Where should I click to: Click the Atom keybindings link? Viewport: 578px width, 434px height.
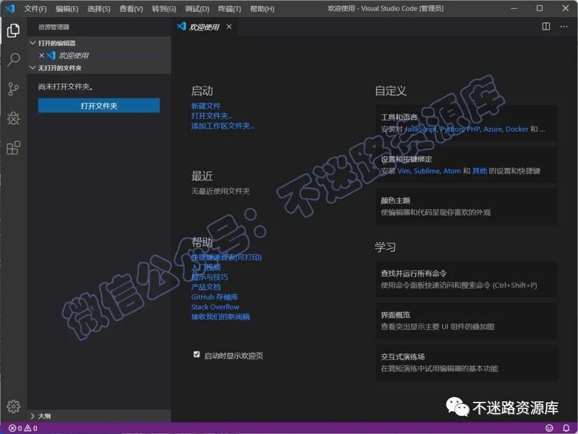[x=452, y=171]
